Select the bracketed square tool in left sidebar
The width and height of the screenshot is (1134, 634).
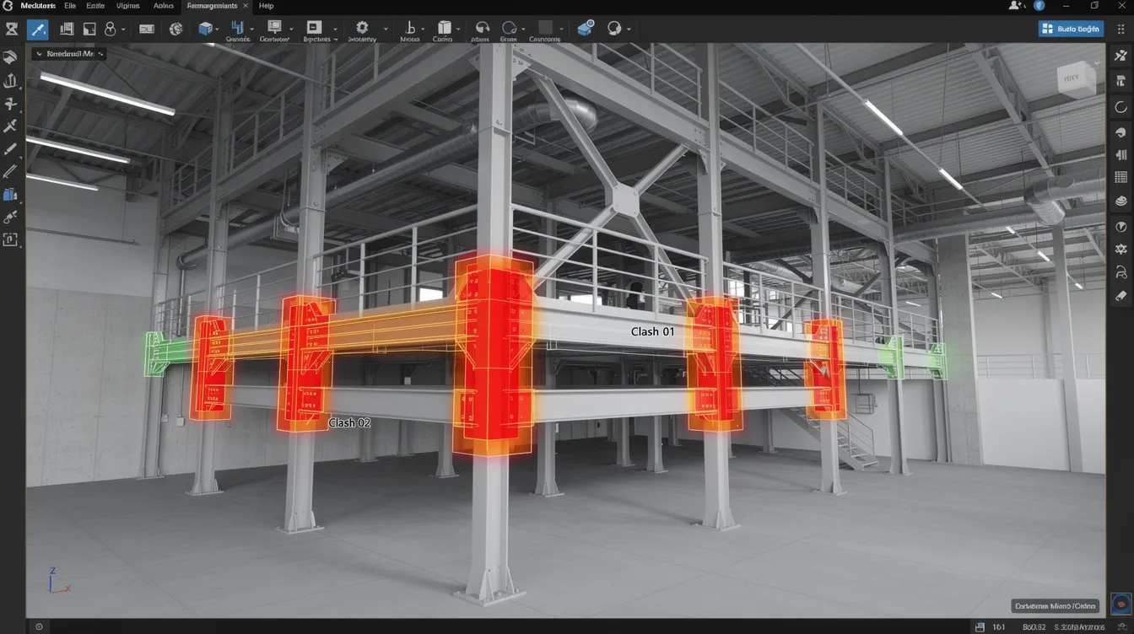[x=11, y=240]
